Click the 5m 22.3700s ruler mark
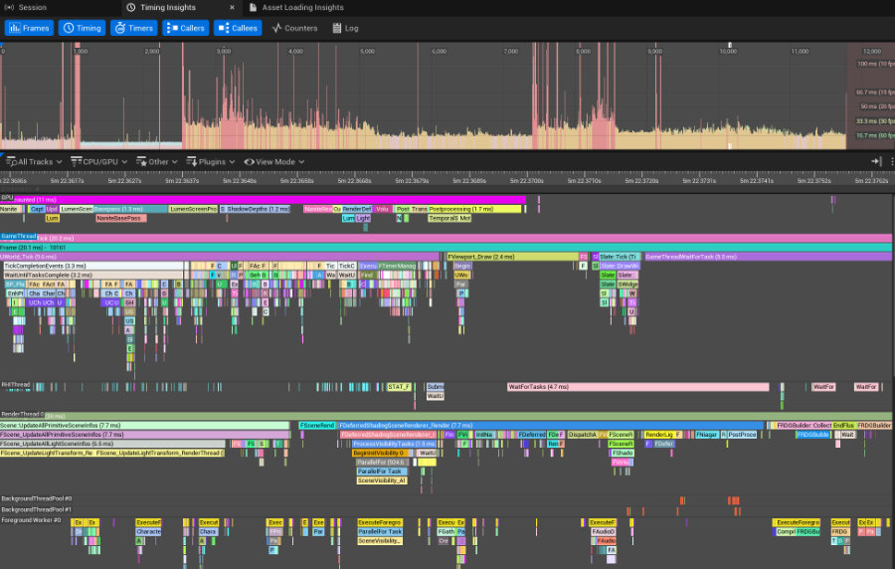Screen dimensions: 895x569 526,180
